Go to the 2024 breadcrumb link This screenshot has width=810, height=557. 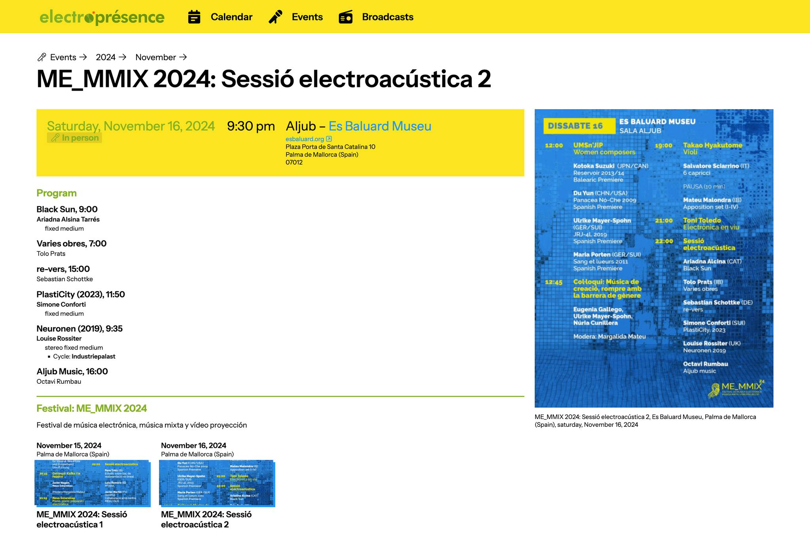tap(106, 57)
